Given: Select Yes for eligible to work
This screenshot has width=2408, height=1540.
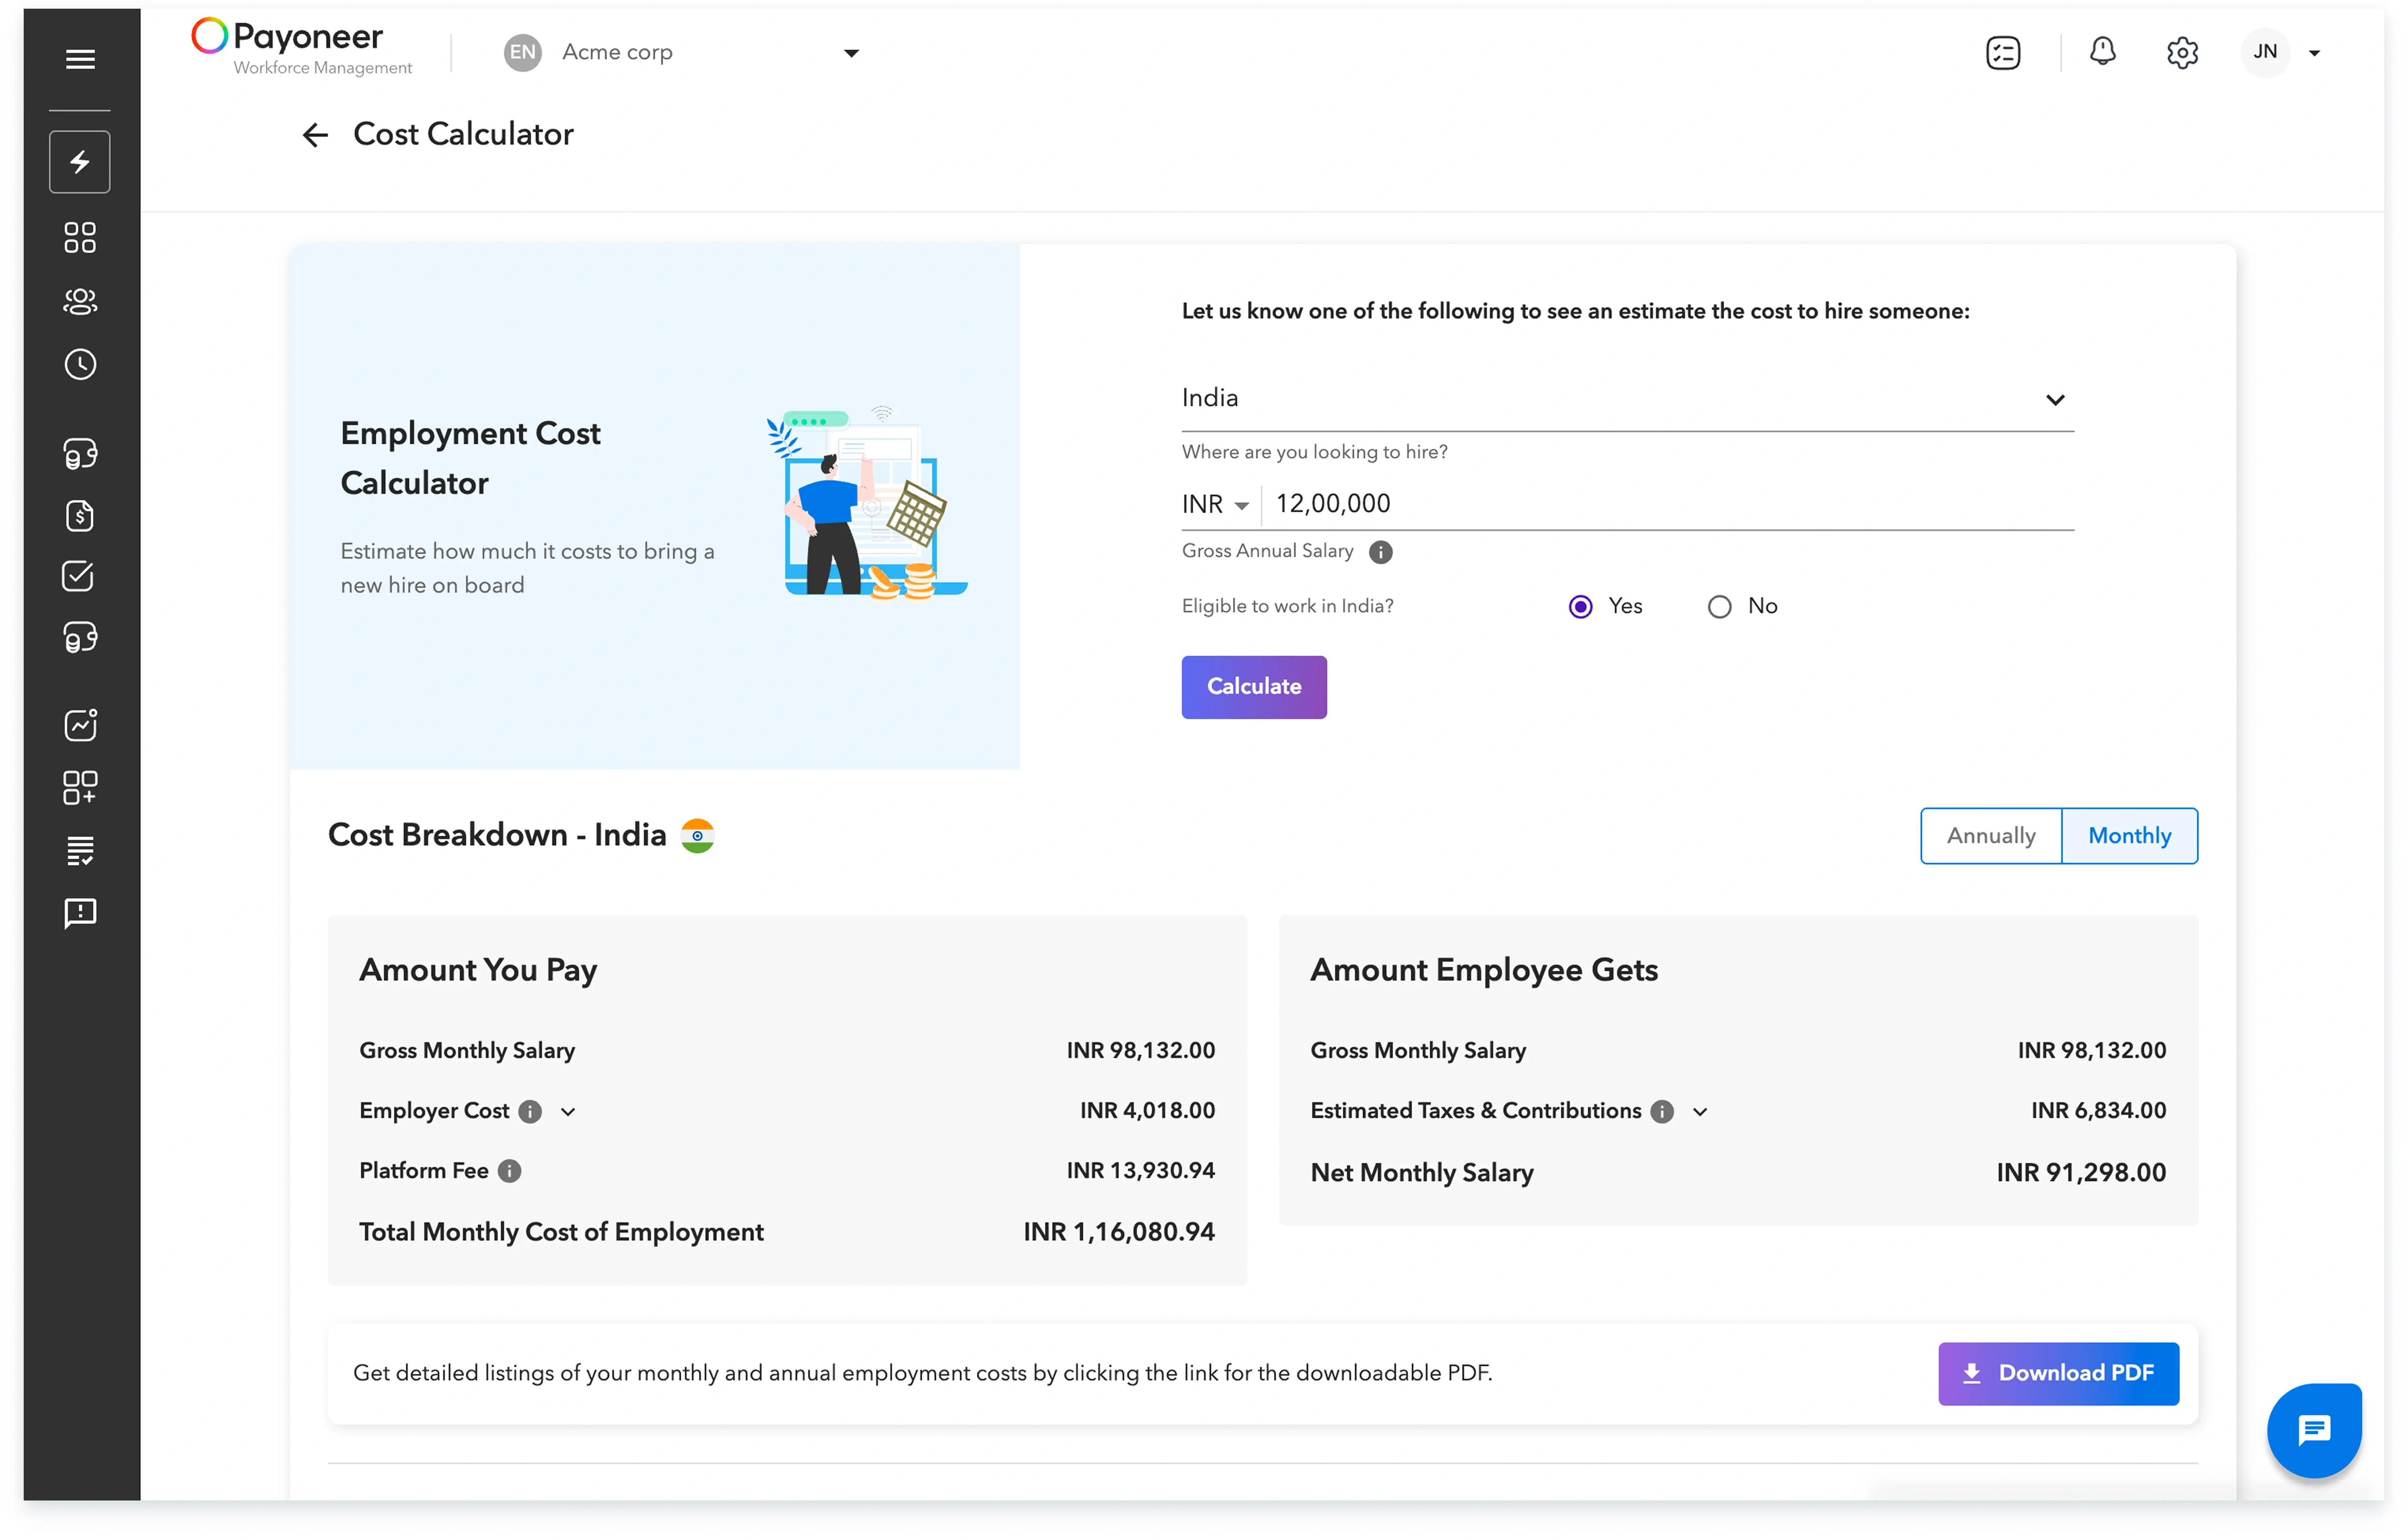Looking at the screenshot, I should pos(1580,607).
